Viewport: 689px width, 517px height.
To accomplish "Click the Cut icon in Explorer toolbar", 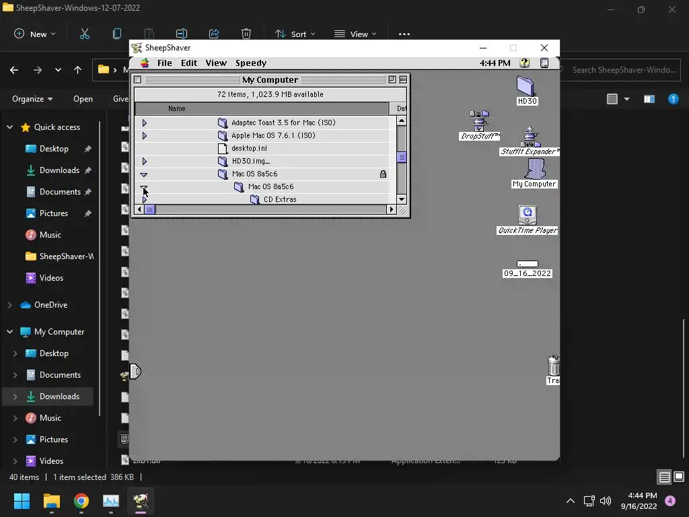I will [84, 34].
